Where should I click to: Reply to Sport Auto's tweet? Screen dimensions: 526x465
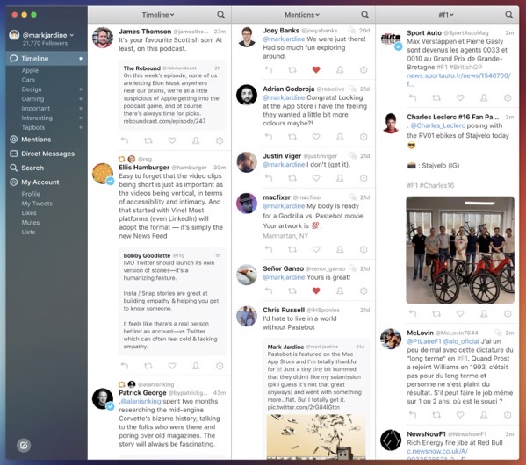(x=413, y=97)
